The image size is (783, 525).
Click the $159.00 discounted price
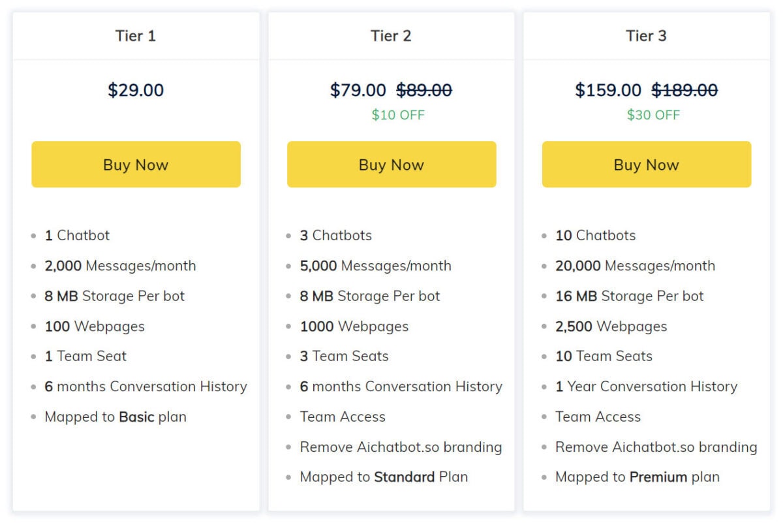pos(608,90)
